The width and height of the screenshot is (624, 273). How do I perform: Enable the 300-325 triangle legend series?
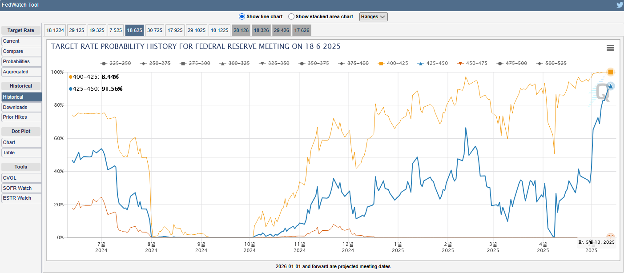[x=234, y=63]
